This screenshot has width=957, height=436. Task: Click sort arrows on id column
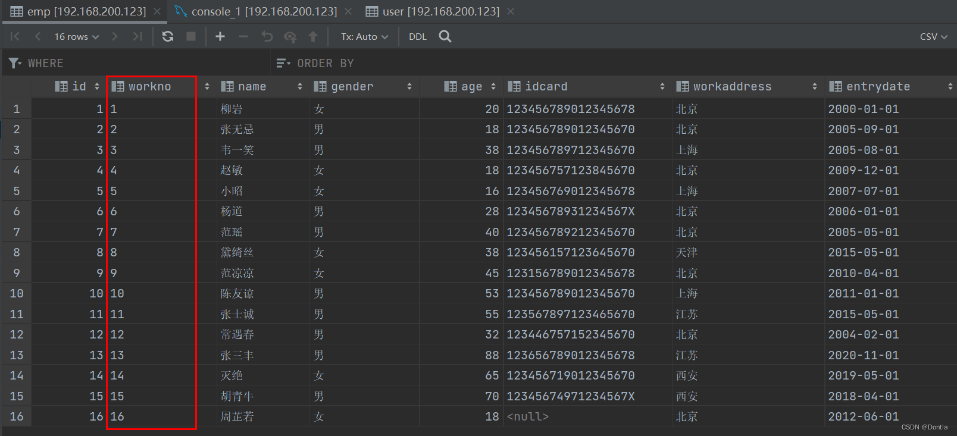coord(97,86)
